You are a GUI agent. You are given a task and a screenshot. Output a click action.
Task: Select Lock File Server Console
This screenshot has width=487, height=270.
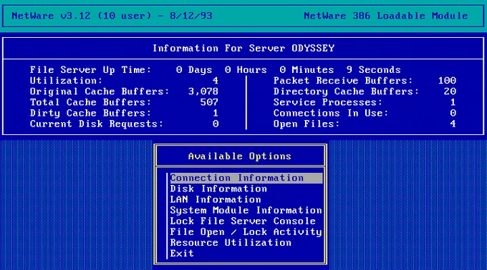pos(243,221)
